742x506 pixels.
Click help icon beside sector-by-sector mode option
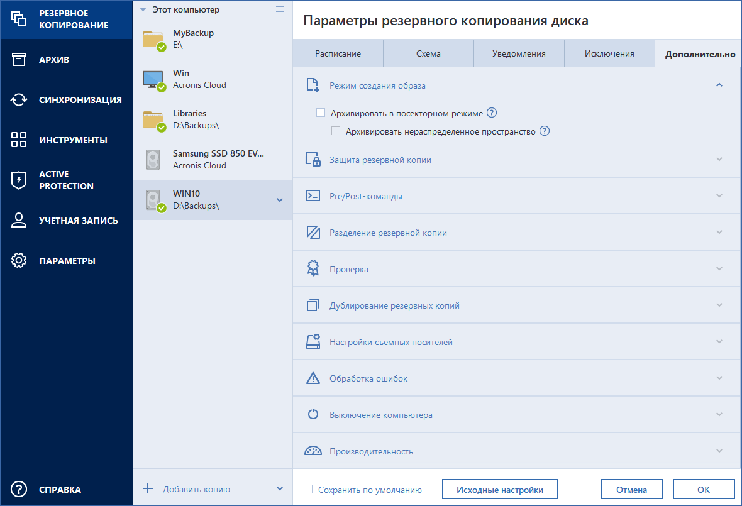coord(492,113)
